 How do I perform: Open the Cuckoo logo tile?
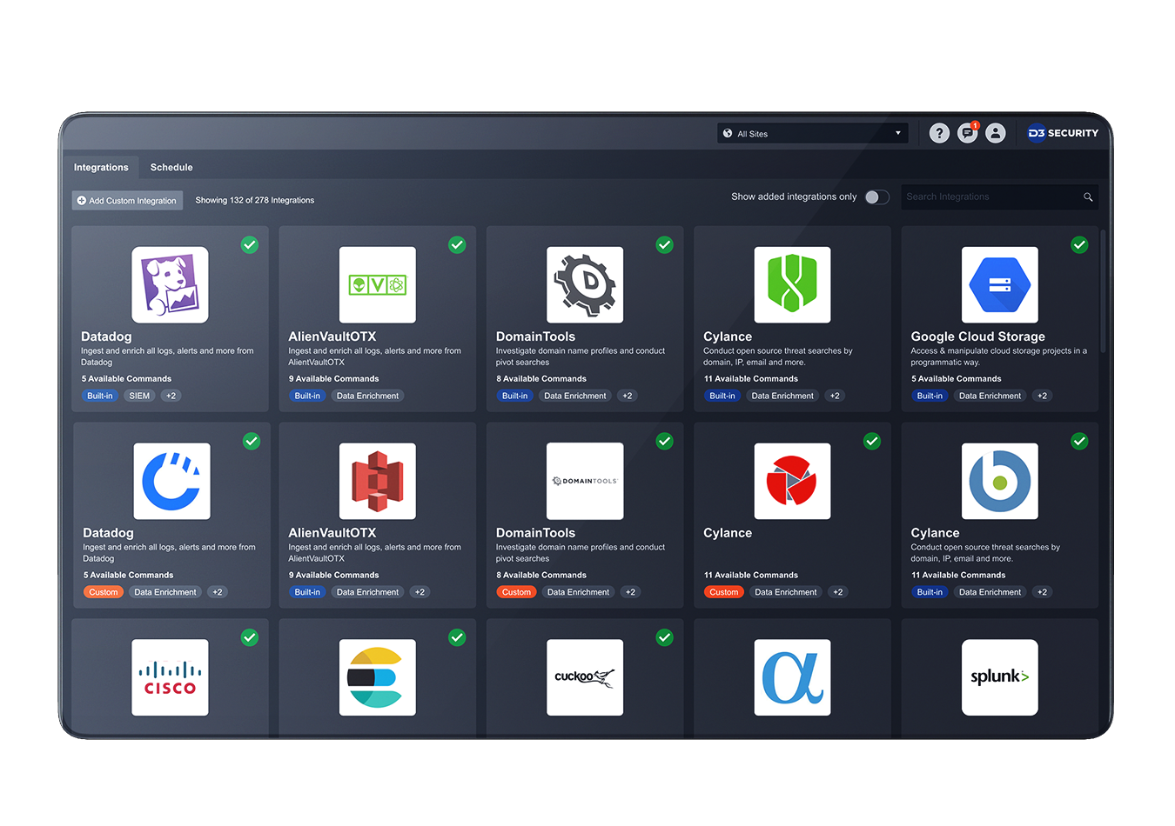point(585,677)
